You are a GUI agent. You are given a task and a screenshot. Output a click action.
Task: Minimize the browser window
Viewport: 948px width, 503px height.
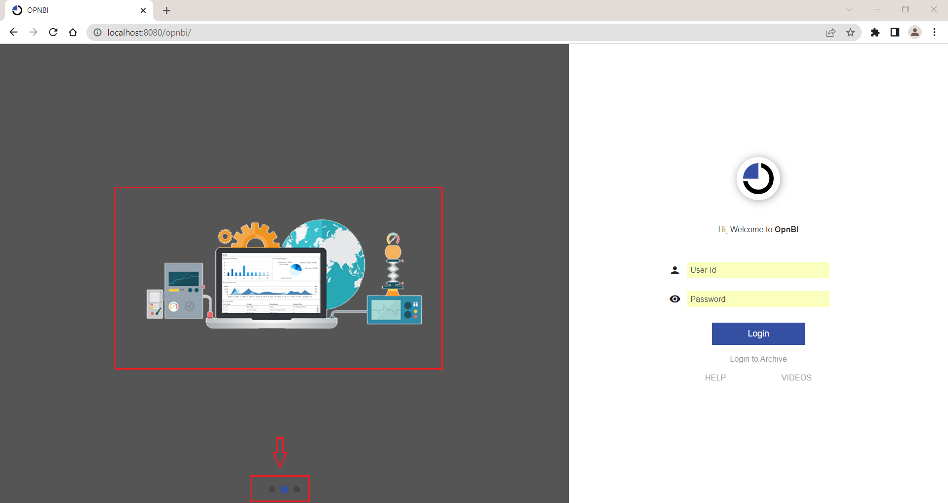tap(877, 9)
